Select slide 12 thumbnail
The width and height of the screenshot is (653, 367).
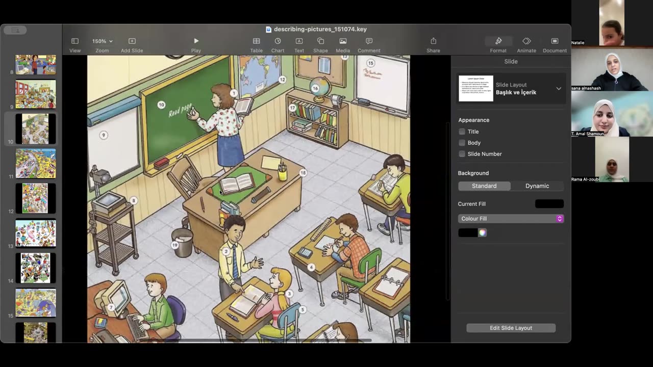pyautogui.click(x=36, y=198)
